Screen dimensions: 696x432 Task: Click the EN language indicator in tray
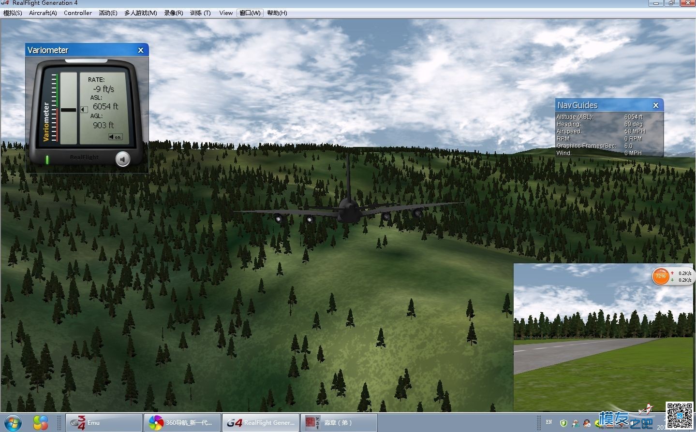(x=549, y=422)
